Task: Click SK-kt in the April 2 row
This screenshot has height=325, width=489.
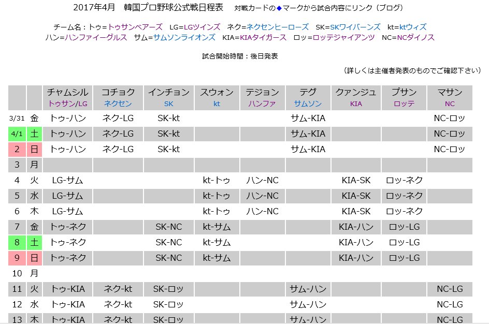Action: point(168,149)
